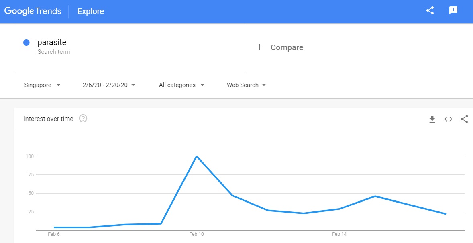This screenshot has width=473, height=243.
Task: Click the Feb 6 label on the x-axis
Action: point(53,234)
